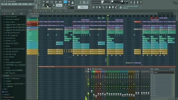The width and height of the screenshot is (178, 100).
Task: Mute the Piano playlist track
Action: click(38, 27)
